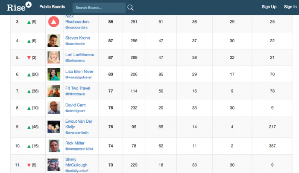
Task: Focus the Search Boards input field
Action: [x=99, y=7]
